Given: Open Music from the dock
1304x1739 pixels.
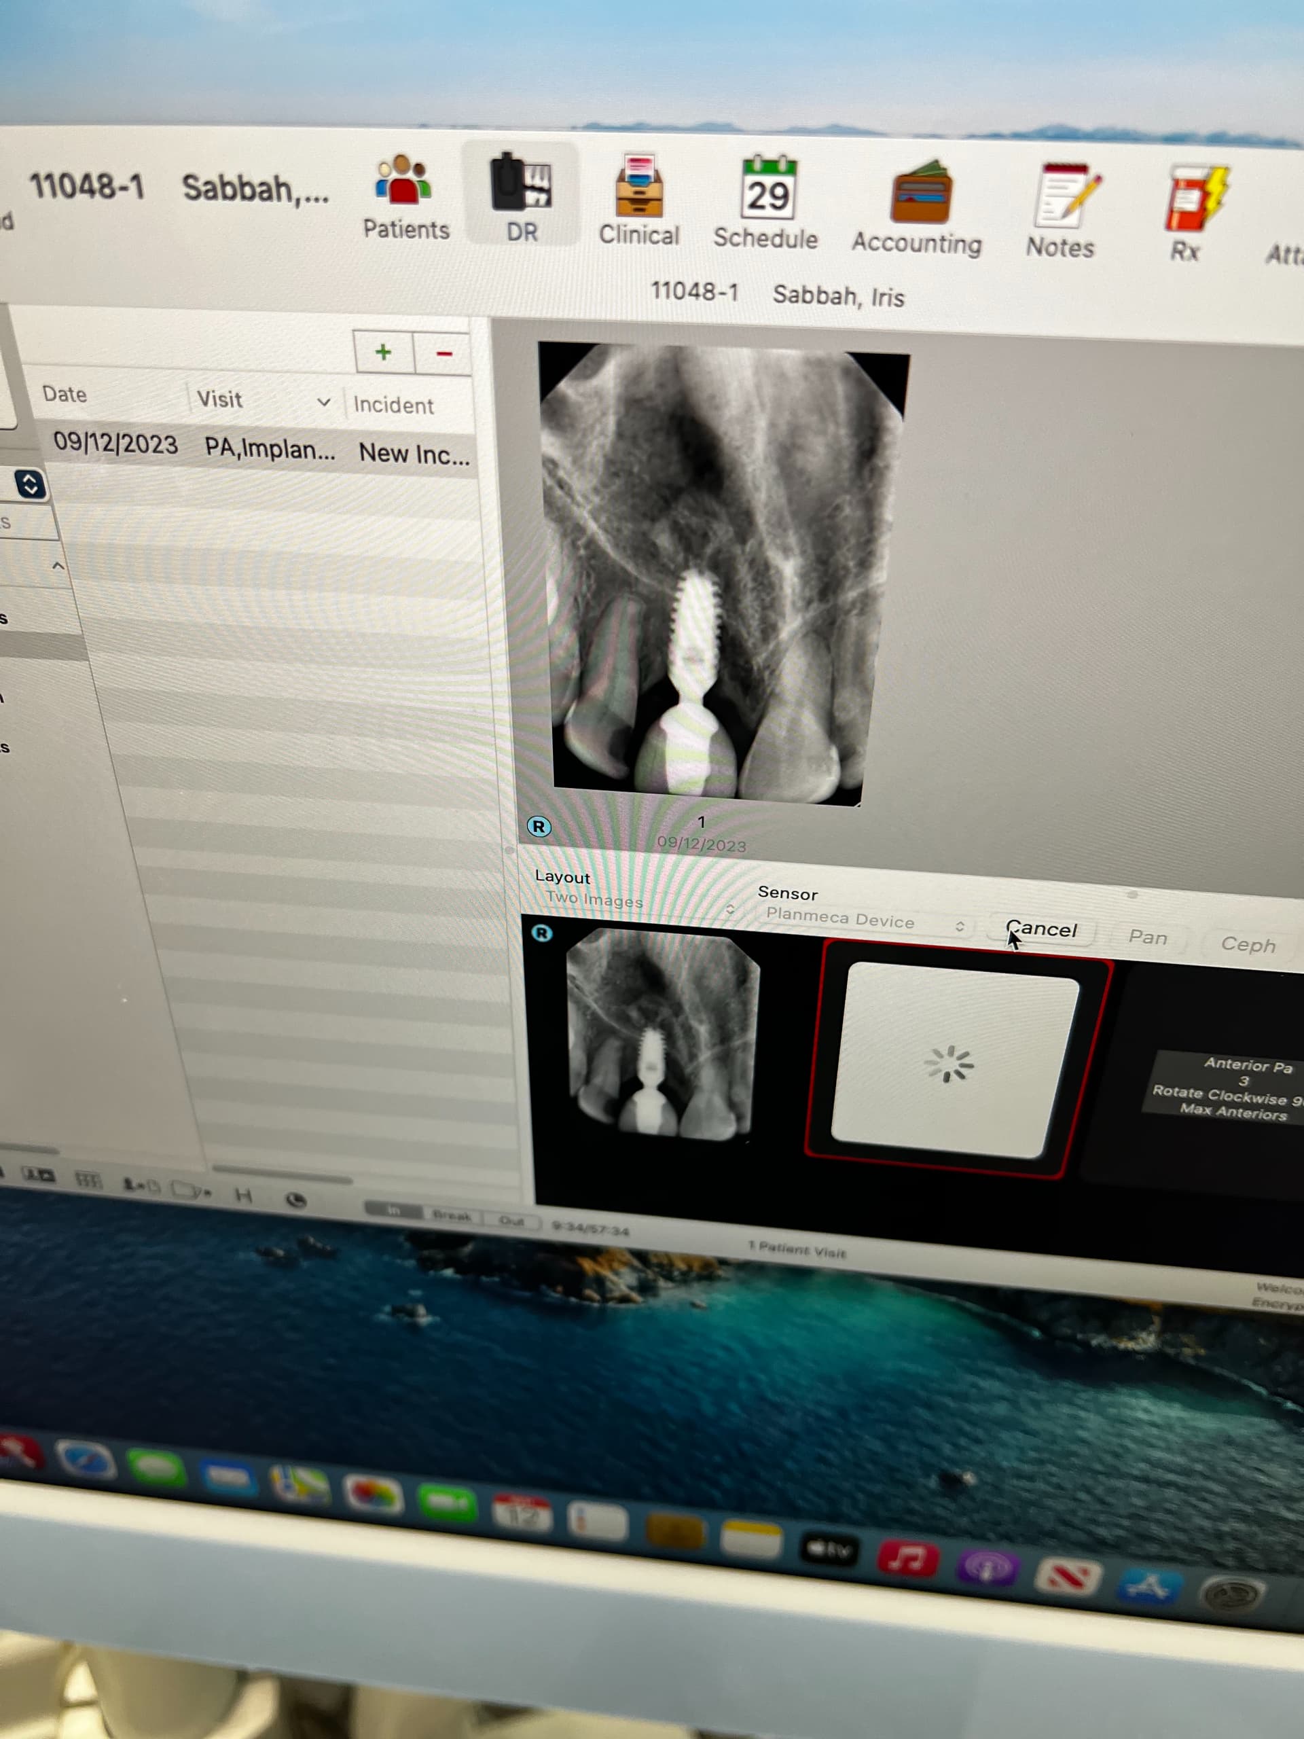Looking at the screenshot, I should 908,1558.
